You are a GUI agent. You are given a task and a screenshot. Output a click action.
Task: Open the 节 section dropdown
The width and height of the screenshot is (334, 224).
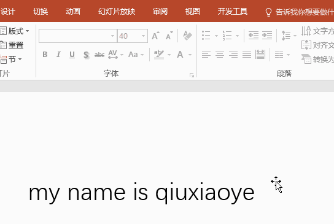pos(11,59)
